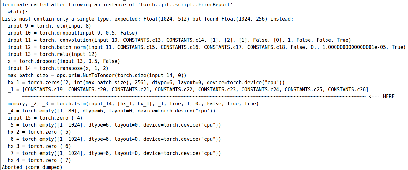Click the 'Aborted (core dumped)' message
Viewport: 408px width, 170px height.
pyautogui.click(x=32, y=167)
